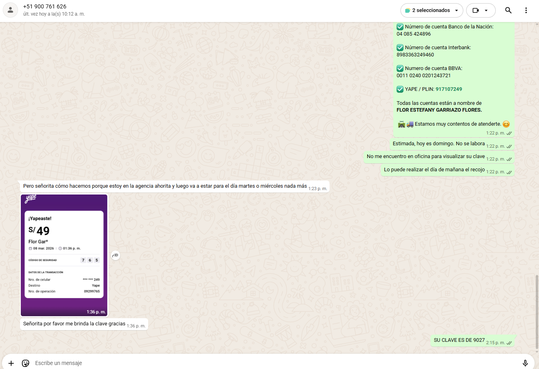Select the SU CLAVE ES DE 9027 message

[459, 340]
